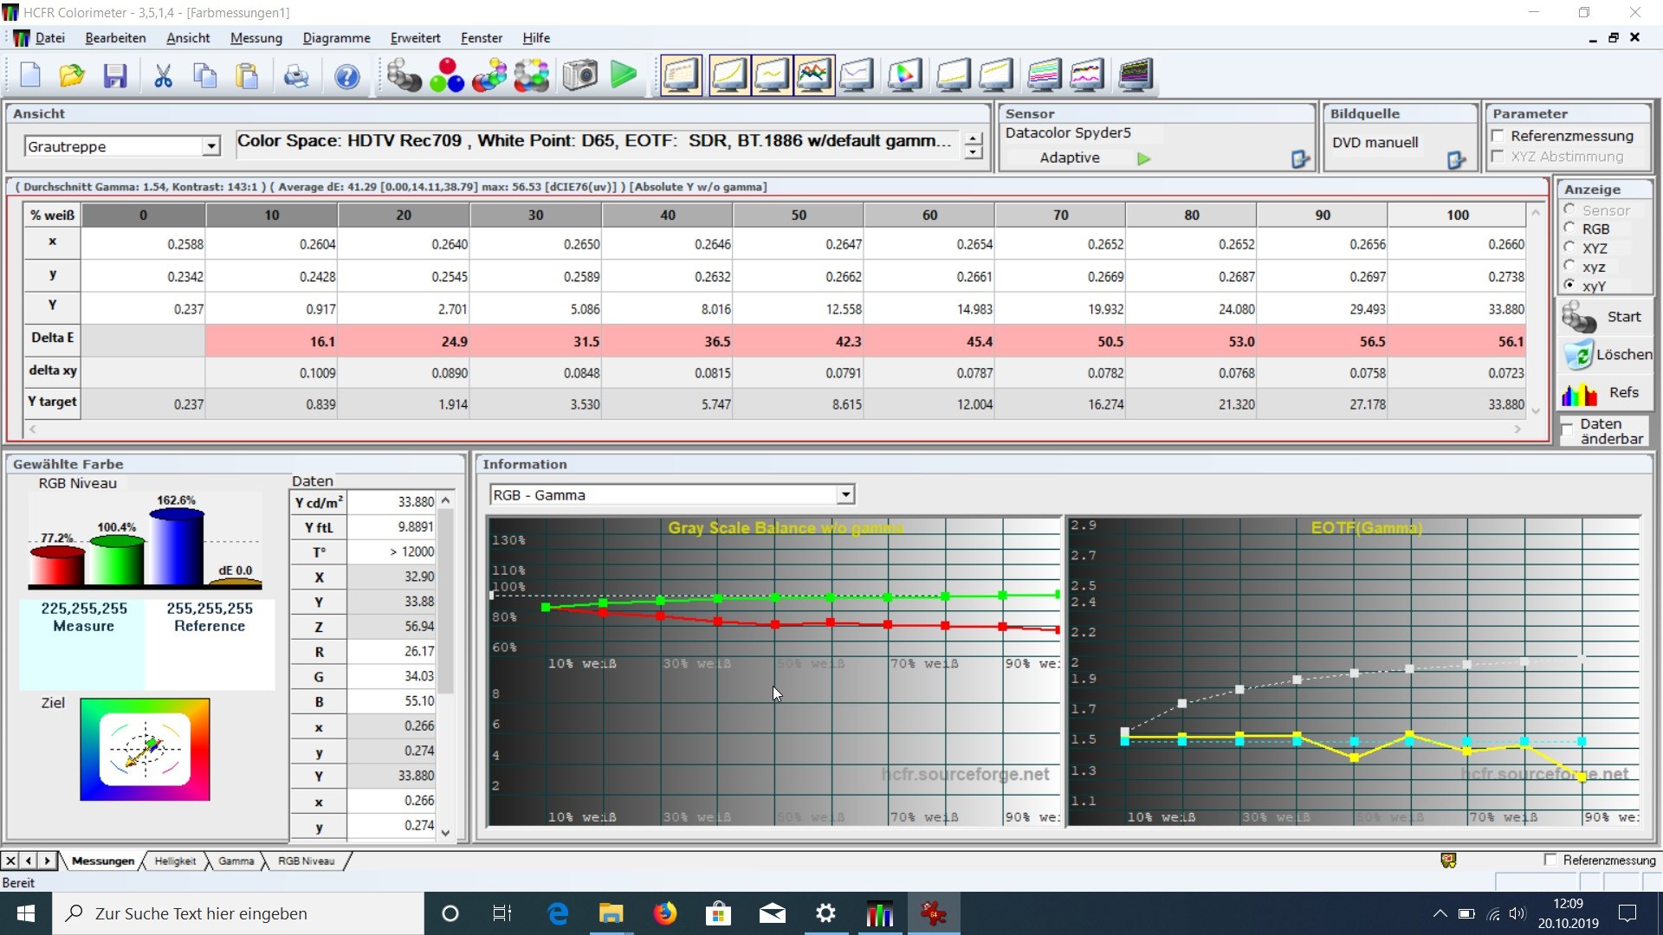This screenshot has height=935, width=1663.
Task: Open Firefox from the taskbar
Action: point(665,913)
